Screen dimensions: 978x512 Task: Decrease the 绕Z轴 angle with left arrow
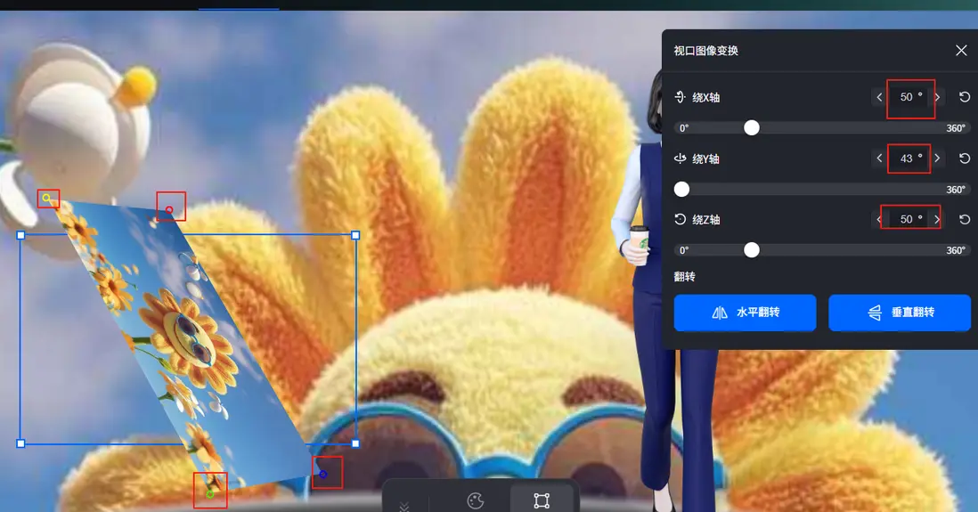879,220
